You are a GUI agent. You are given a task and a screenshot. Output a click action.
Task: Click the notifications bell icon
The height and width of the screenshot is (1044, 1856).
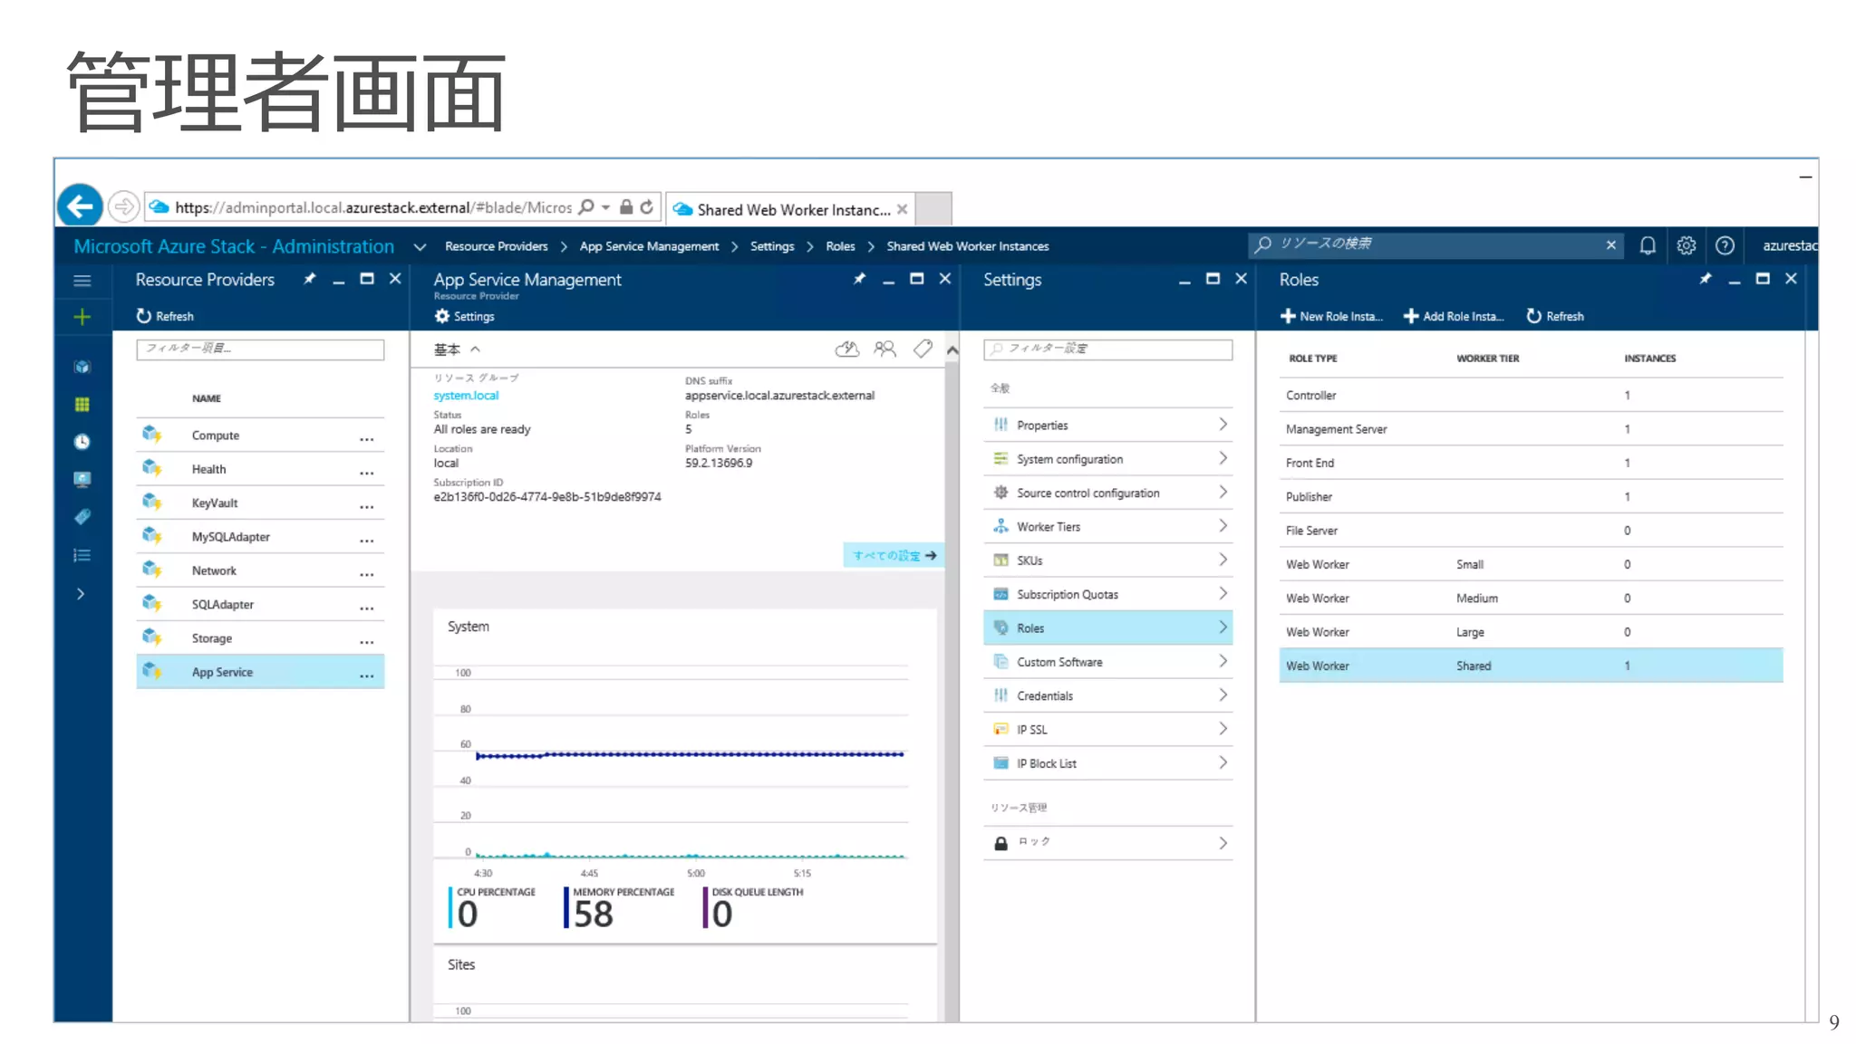[1647, 245]
